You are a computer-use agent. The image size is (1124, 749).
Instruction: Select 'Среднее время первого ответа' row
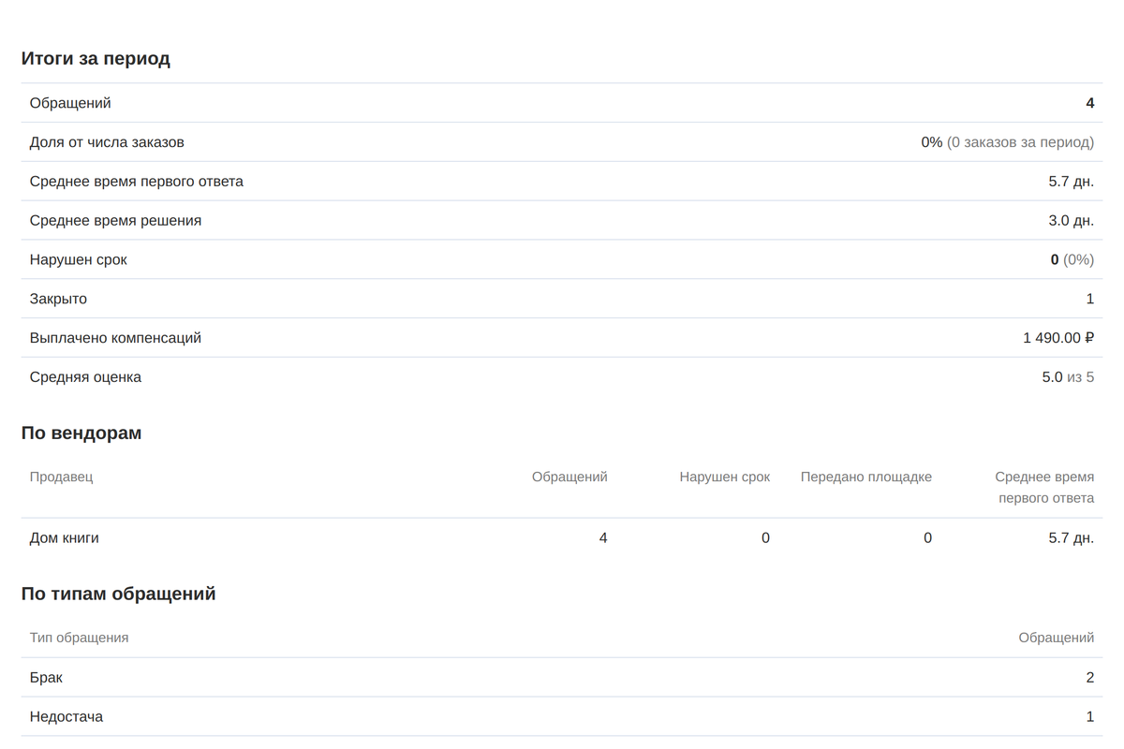pos(562,182)
